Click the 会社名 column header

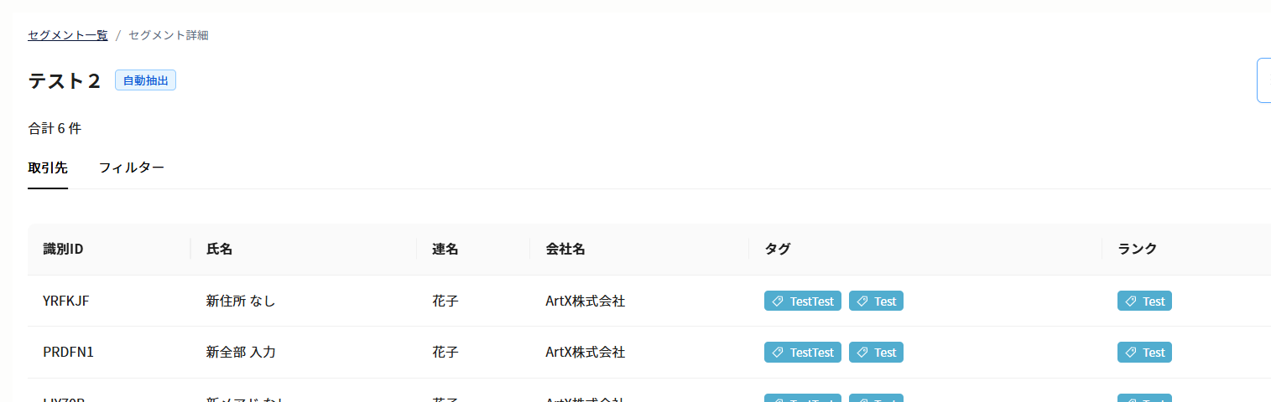point(565,250)
